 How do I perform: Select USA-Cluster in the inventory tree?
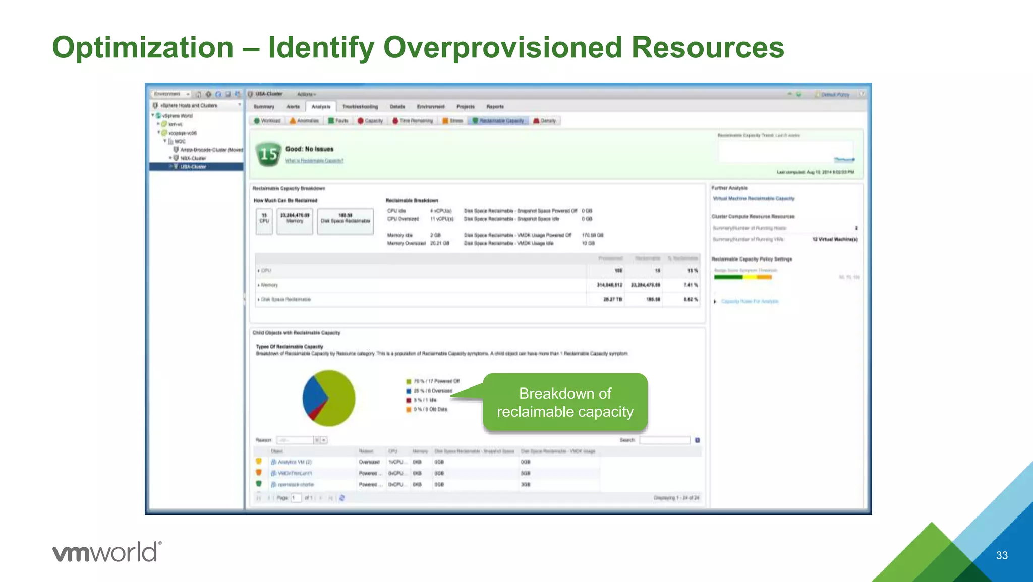(x=193, y=167)
